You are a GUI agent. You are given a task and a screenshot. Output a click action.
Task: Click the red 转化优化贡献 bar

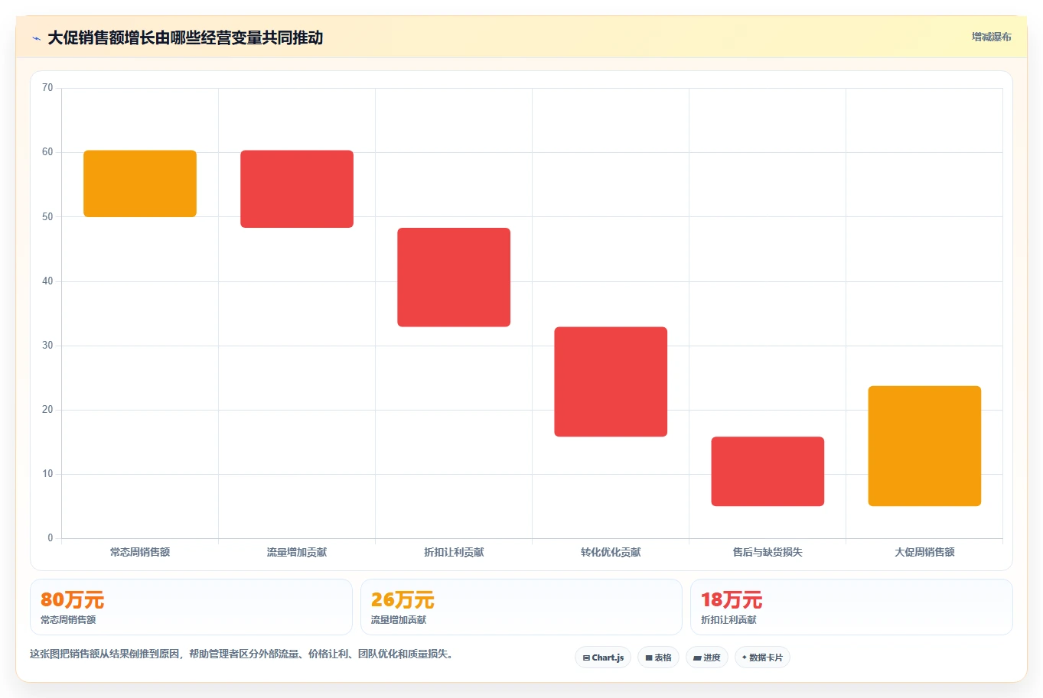(611, 382)
